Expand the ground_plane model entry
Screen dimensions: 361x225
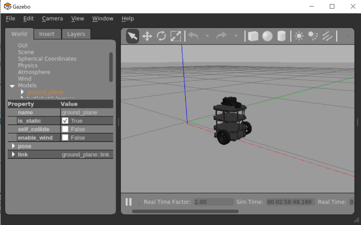22,92
